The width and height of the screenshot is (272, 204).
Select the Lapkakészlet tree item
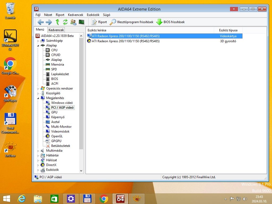pyautogui.click(x=60, y=74)
